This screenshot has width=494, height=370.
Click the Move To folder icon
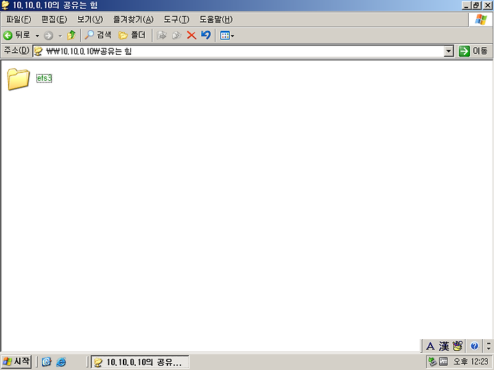(x=162, y=35)
